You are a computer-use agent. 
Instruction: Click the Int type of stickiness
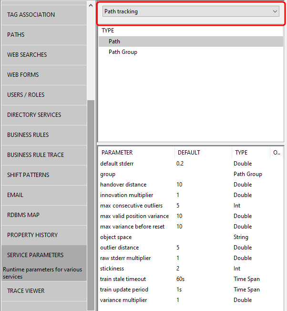237,269
